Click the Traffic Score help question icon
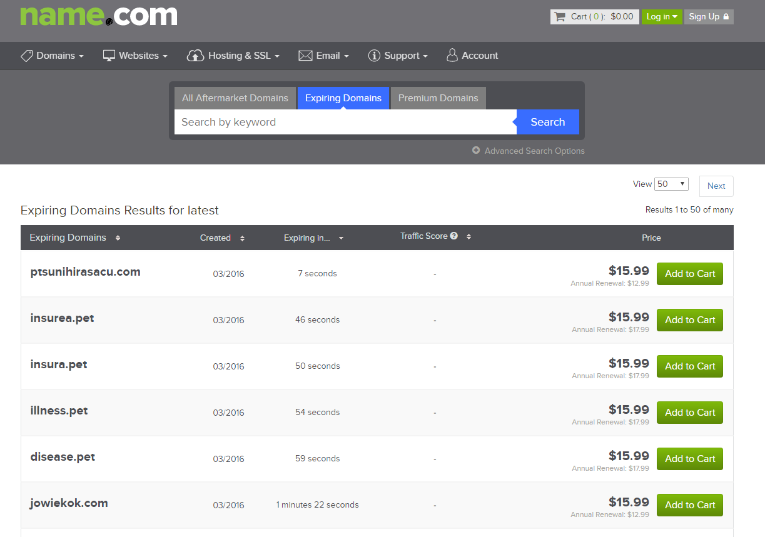 (454, 236)
